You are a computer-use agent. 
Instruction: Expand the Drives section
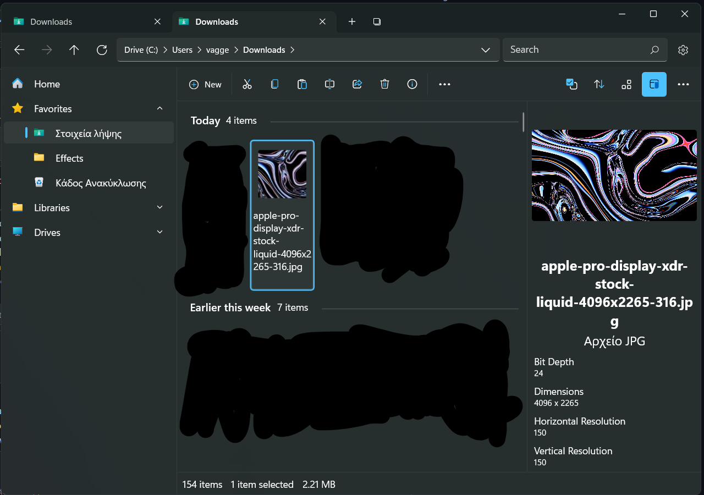160,232
